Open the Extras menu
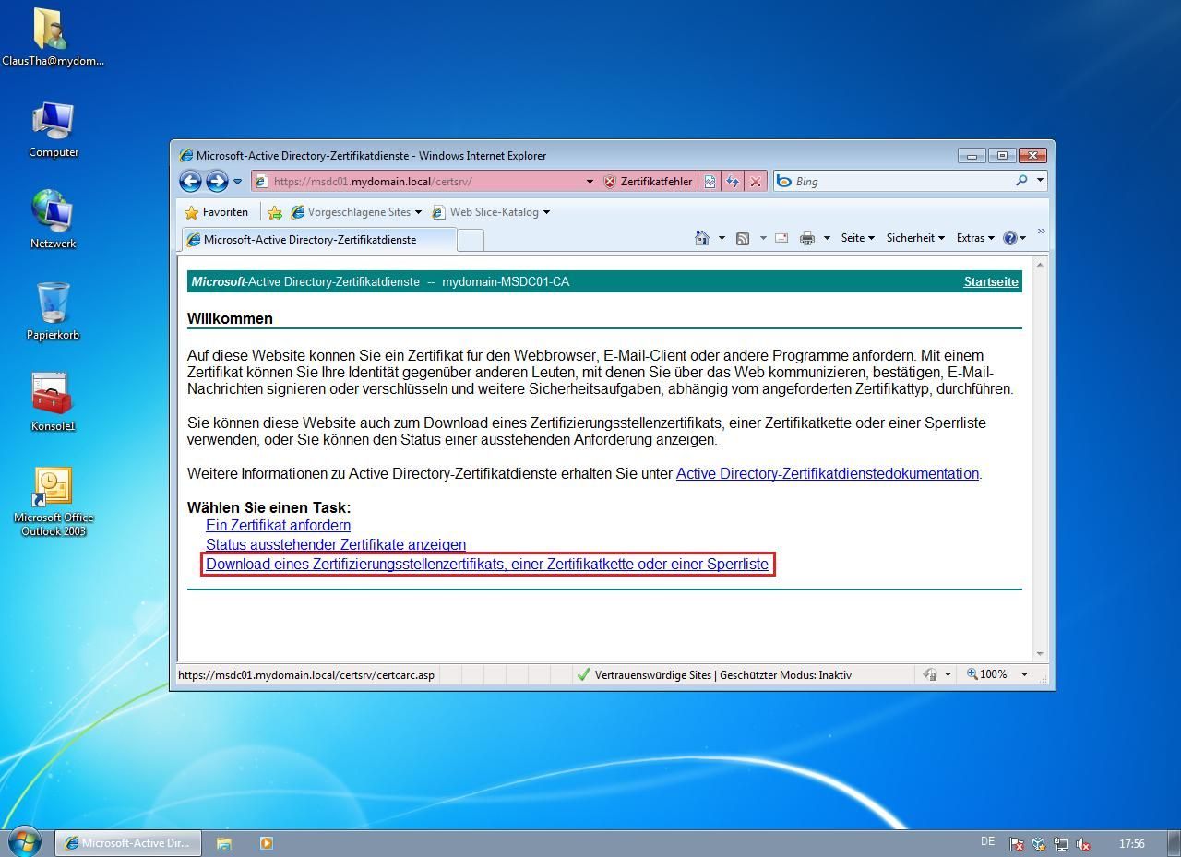Viewport: 1181px width, 857px height. click(x=975, y=238)
